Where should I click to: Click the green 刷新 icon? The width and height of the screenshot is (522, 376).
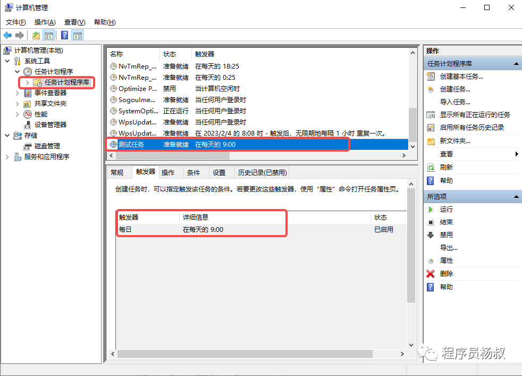point(431,168)
